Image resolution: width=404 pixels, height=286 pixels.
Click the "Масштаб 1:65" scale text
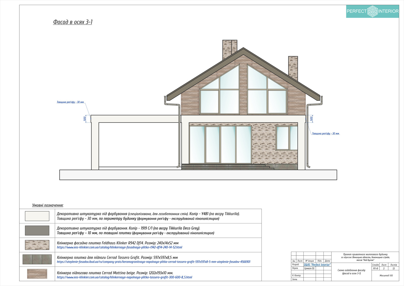click(x=386, y=276)
